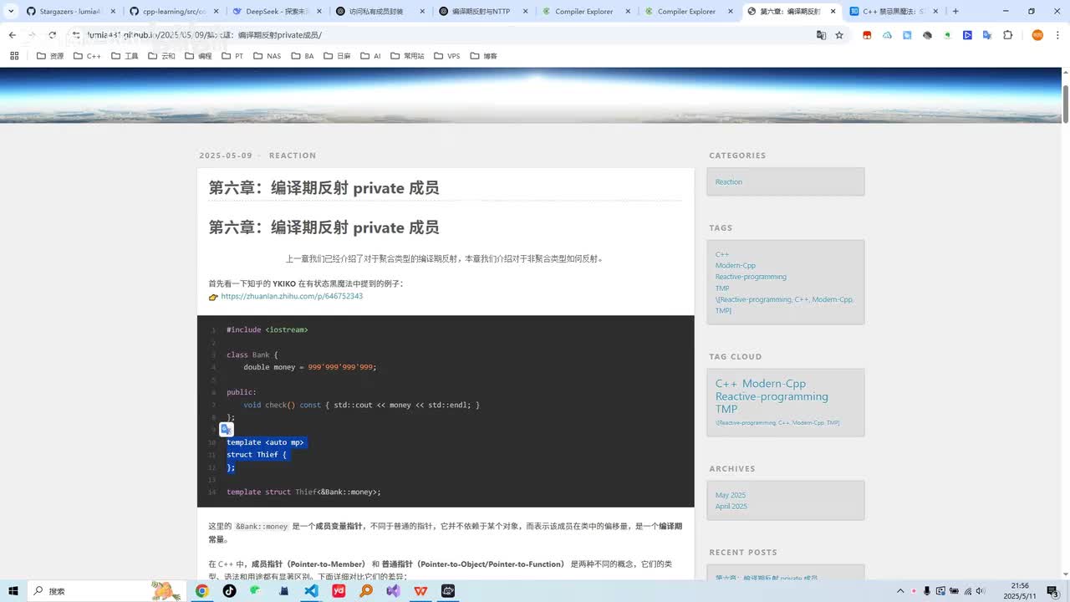Open Youdao dictionary from the taskbar
The width and height of the screenshot is (1070, 602).
click(x=339, y=591)
